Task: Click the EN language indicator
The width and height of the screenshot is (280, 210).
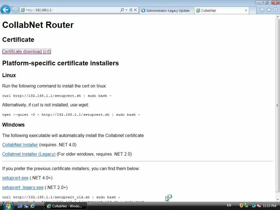Action: click(229, 205)
